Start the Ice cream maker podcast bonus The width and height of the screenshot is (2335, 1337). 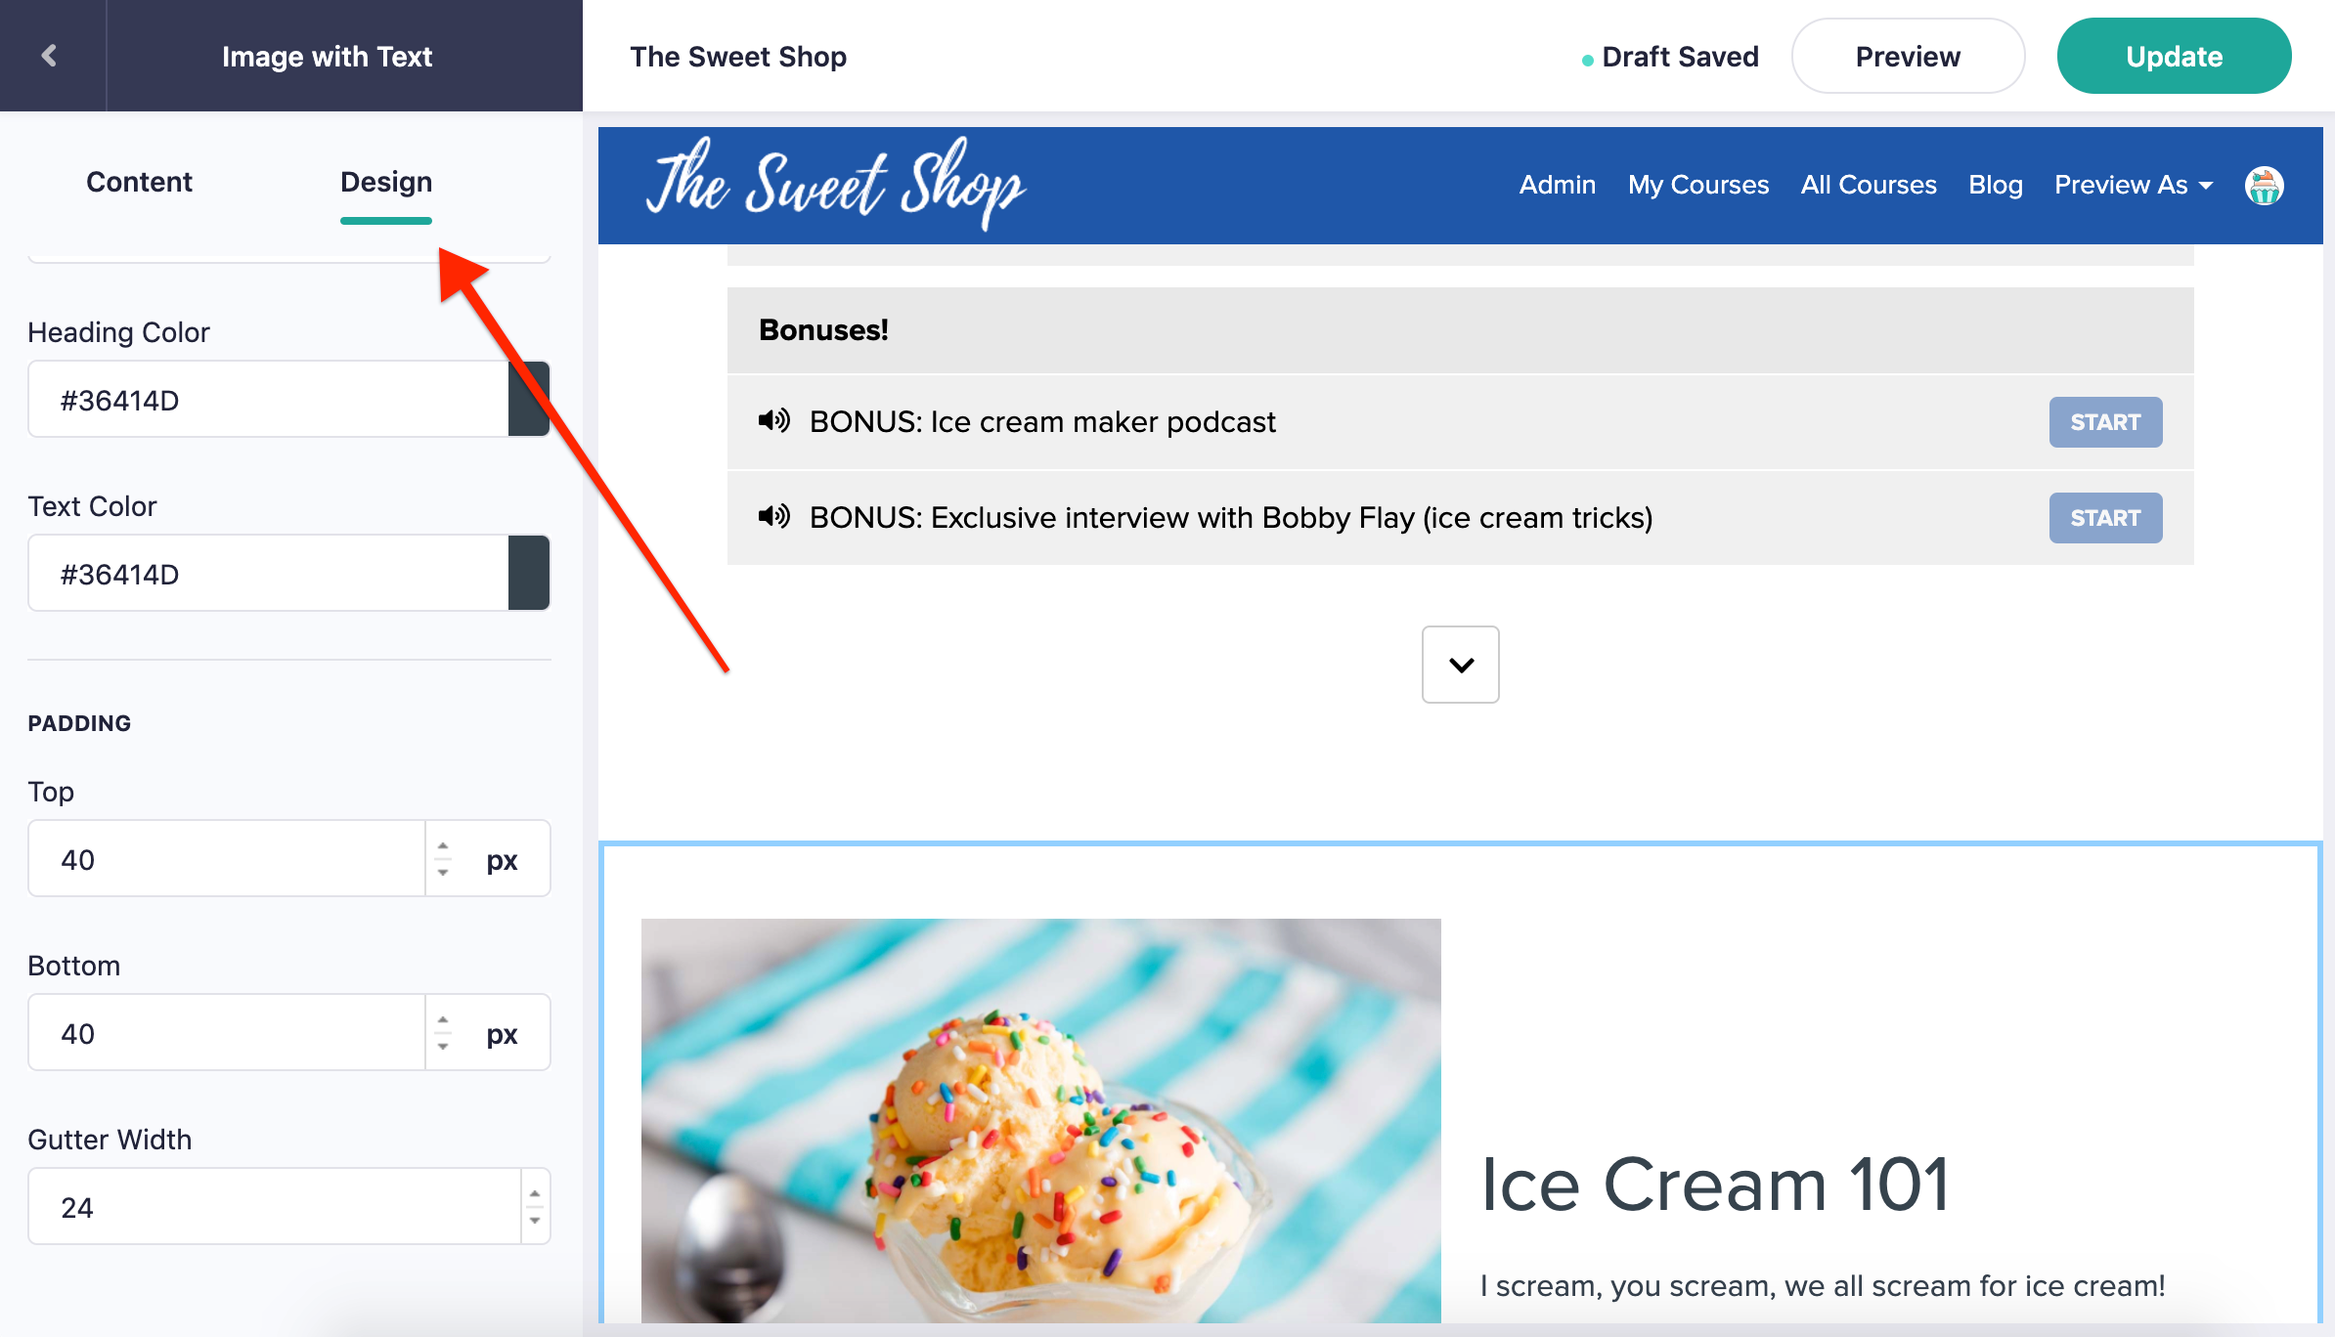click(2105, 422)
